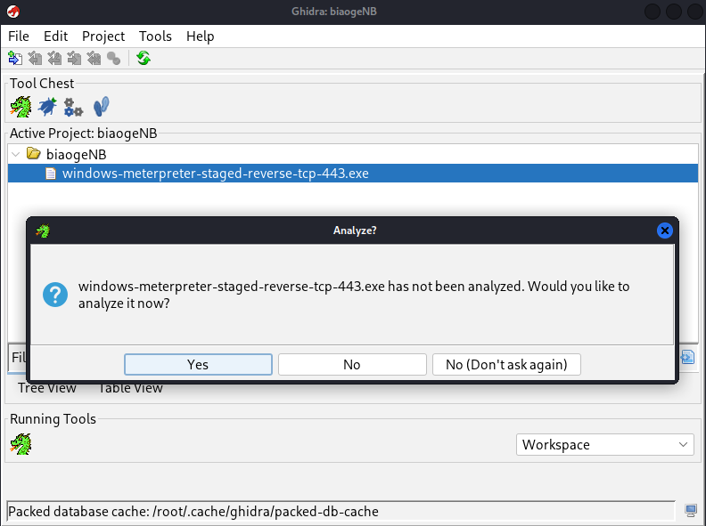
Task: Click Yes to analyze the file
Action: coord(198,364)
